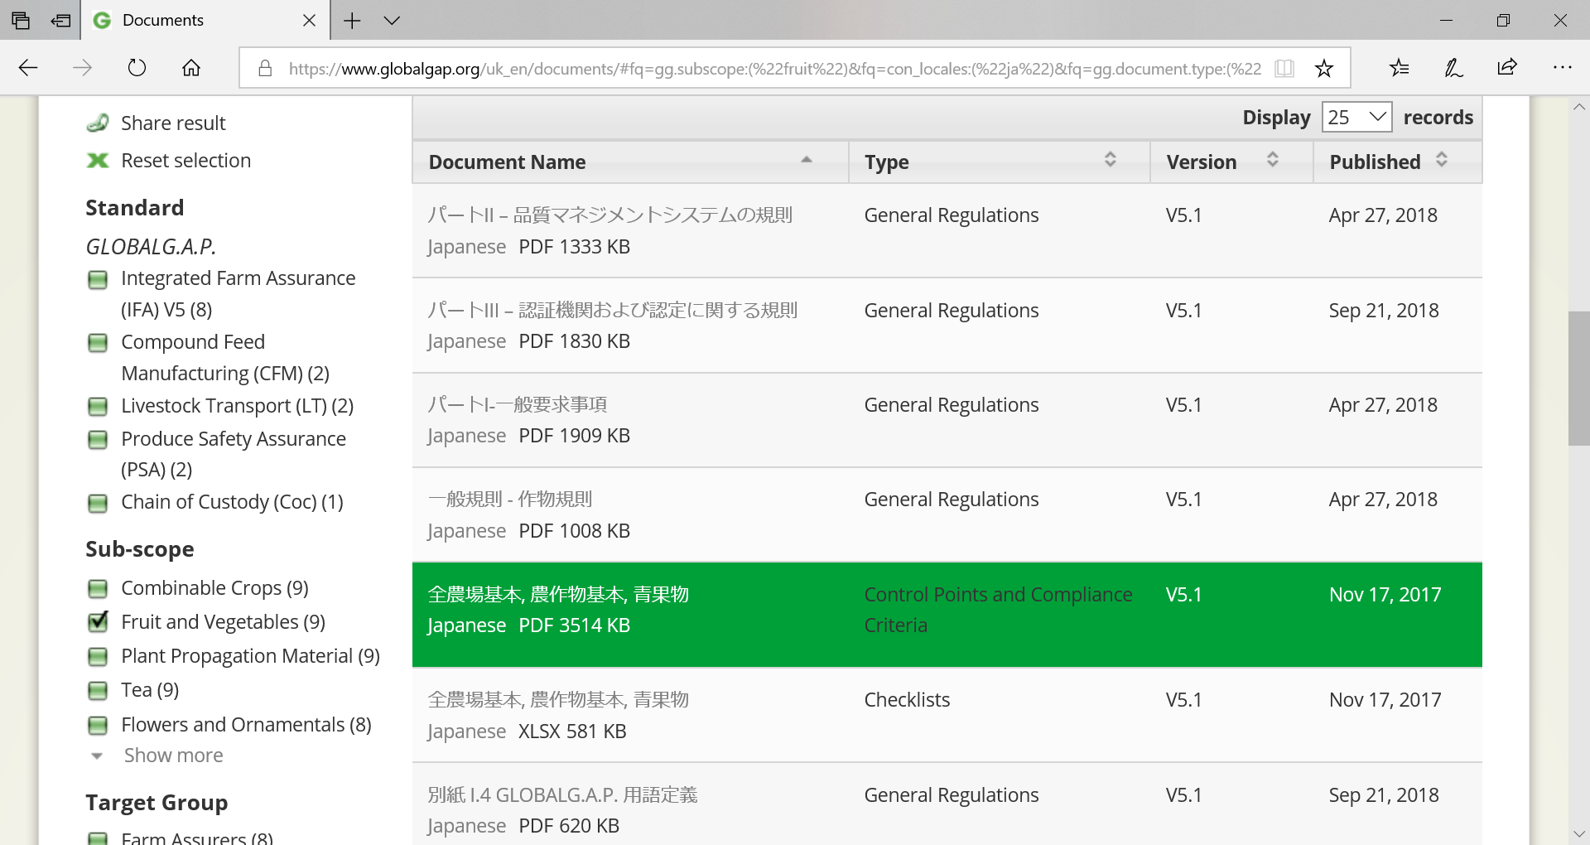Check Plant Propagation Material filter

[x=98, y=657]
